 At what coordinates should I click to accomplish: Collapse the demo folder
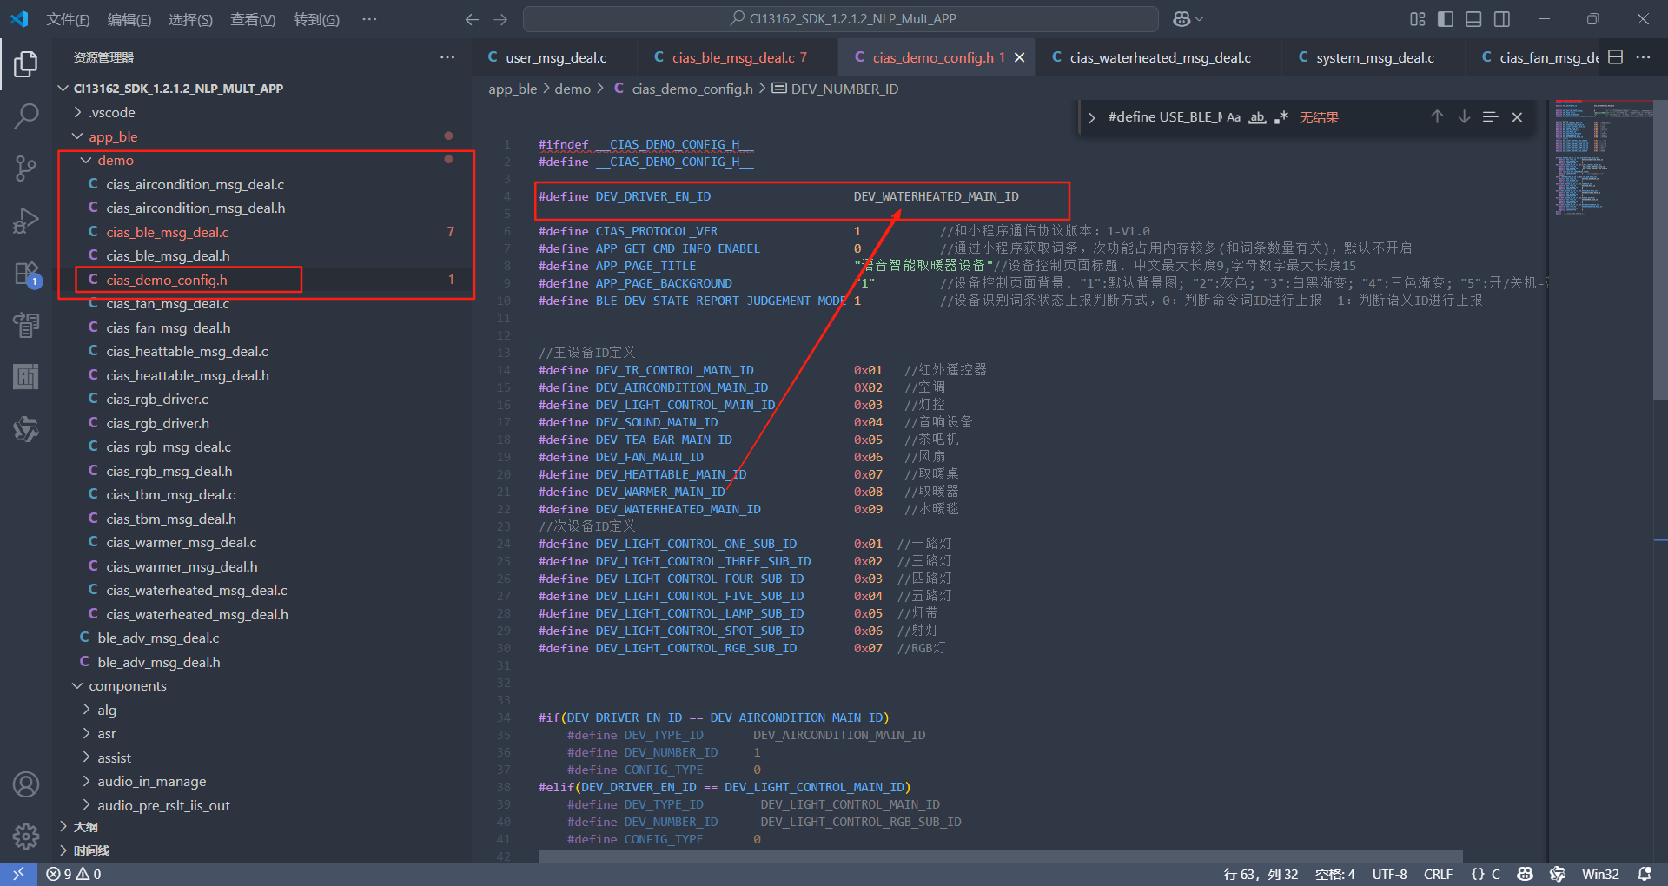point(115,161)
